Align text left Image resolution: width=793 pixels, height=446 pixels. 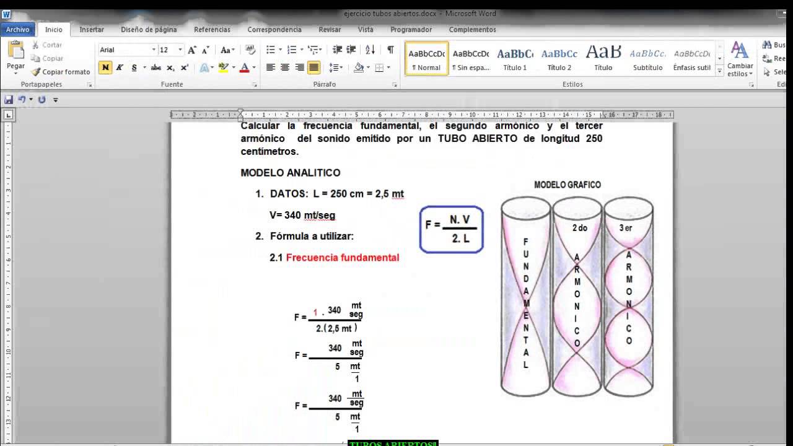[271, 68]
